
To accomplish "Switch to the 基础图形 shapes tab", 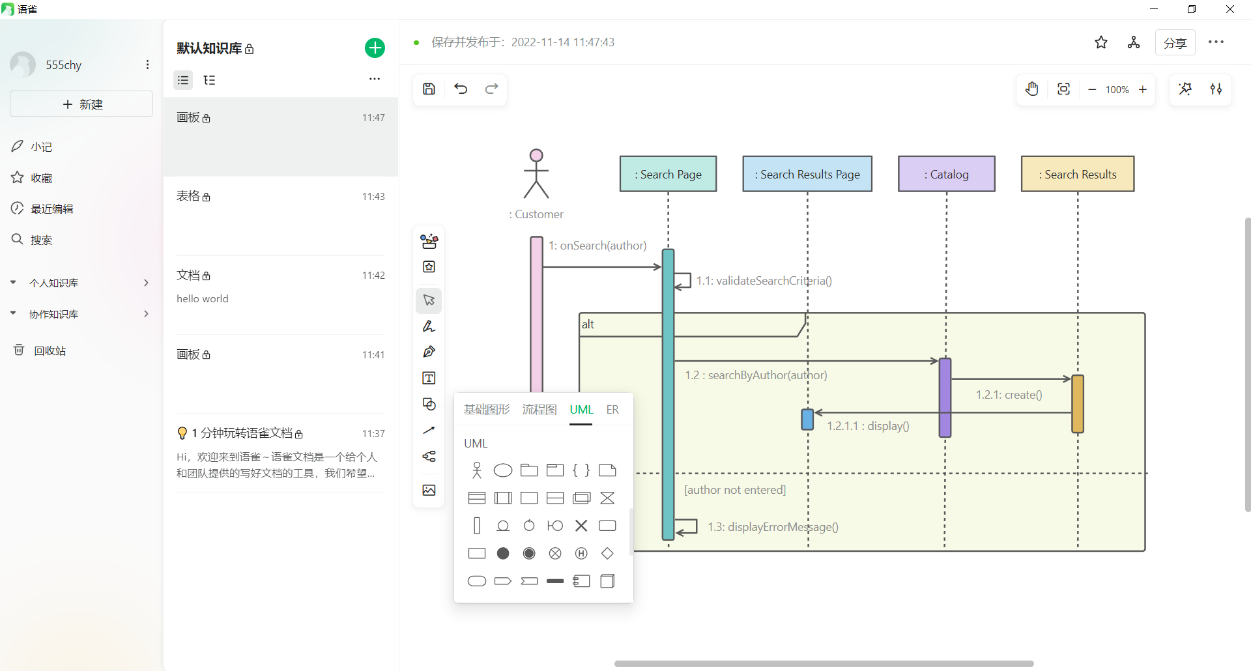I will pos(487,410).
